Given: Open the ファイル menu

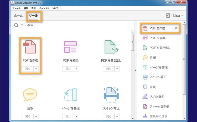Looking at the screenshot, I should coord(16,8).
